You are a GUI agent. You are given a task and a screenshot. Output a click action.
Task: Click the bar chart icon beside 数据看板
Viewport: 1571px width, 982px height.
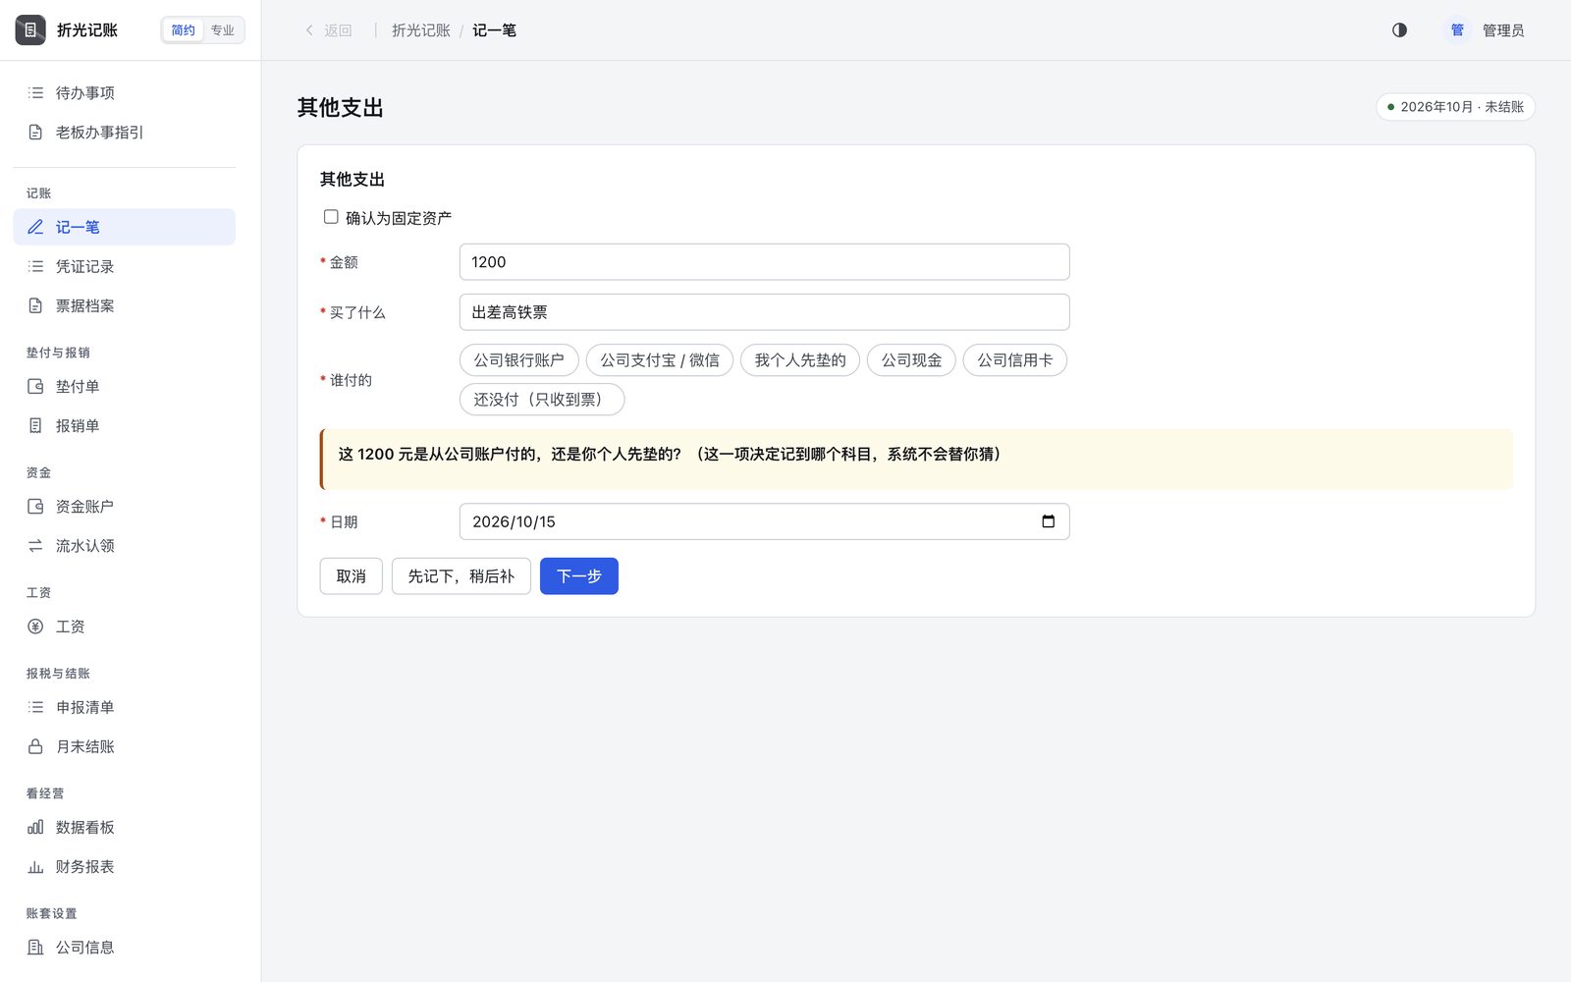[35, 827]
